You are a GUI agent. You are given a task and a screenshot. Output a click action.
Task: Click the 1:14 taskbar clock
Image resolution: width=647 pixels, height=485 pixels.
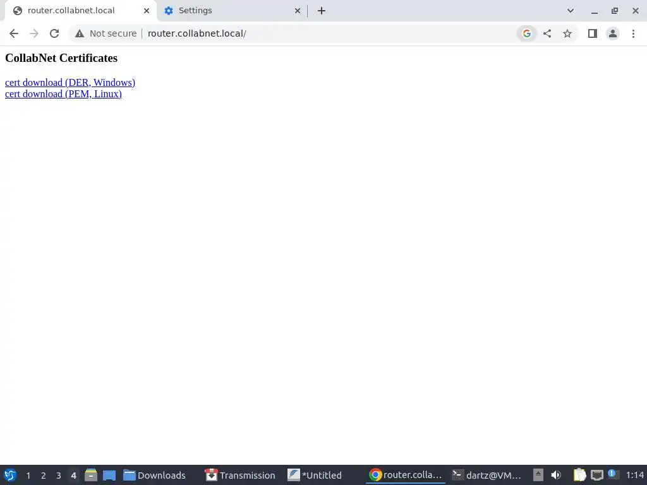(635, 475)
